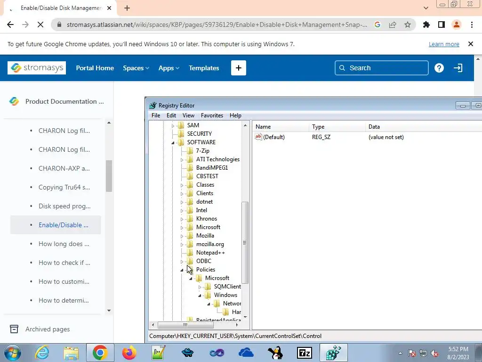The height and width of the screenshot is (362, 482).
Task: Open Templates page
Action: pos(204,68)
